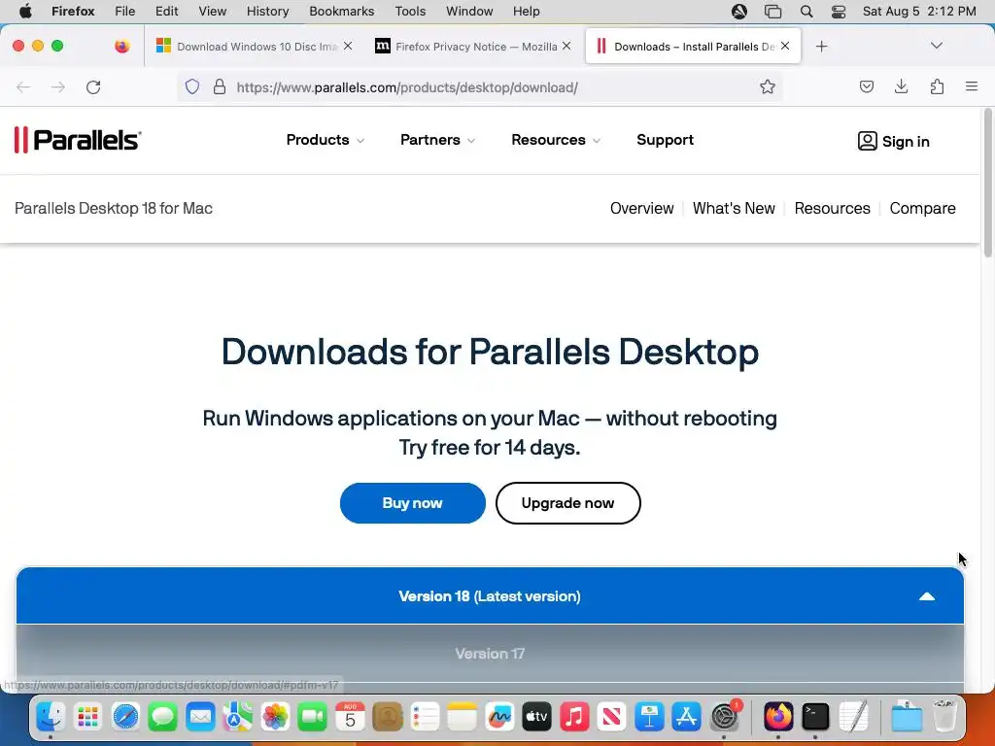995x746 pixels.
Task: Open the What's New link
Action: click(734, 208)
